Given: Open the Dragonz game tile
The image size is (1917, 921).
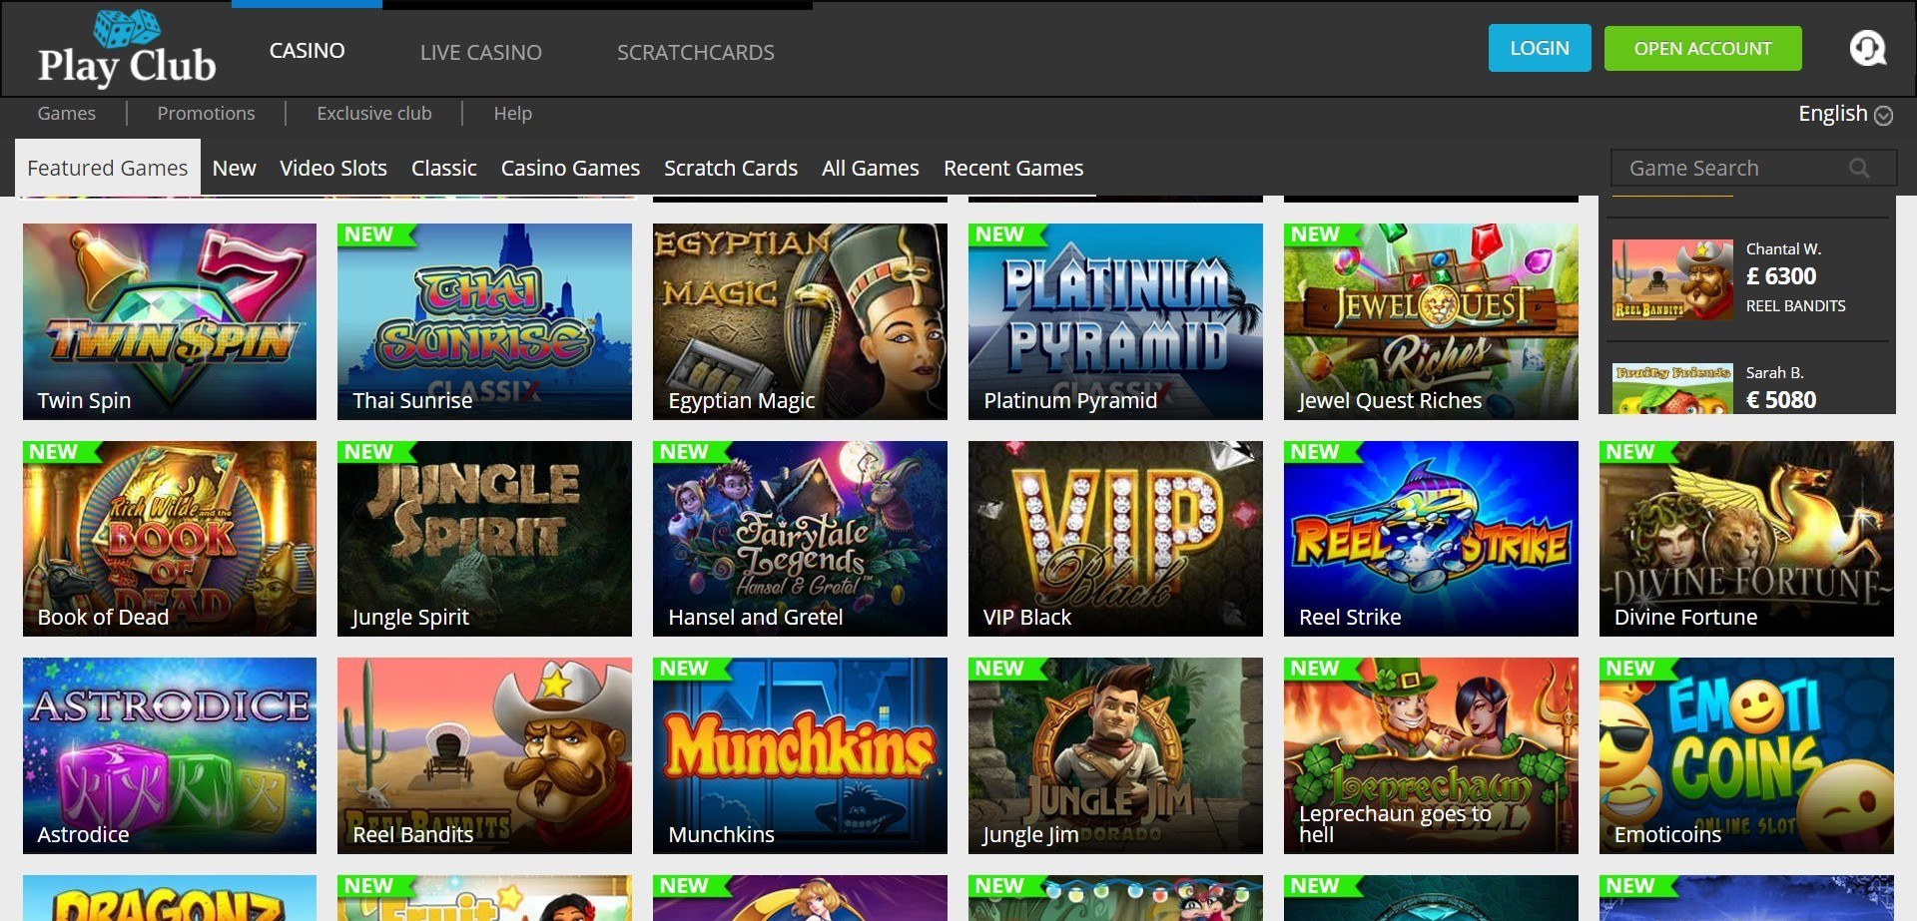Looking at the screenshot, I should [170, 898].
